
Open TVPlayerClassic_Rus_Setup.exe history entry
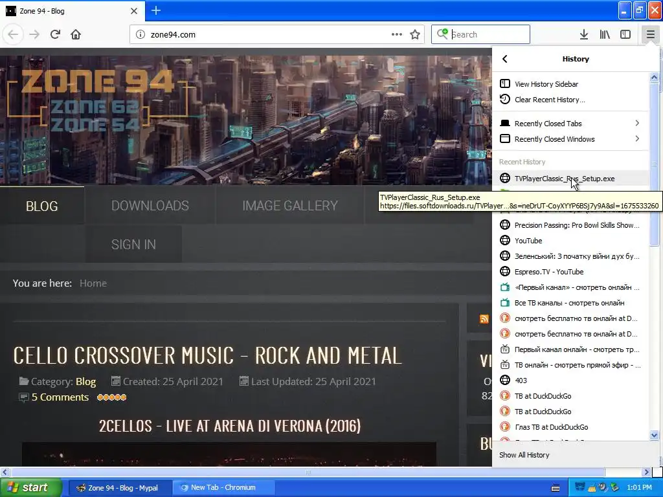(571, 179)
